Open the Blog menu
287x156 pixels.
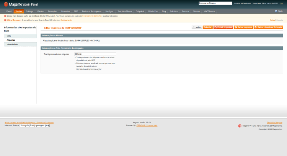[164, 11]
